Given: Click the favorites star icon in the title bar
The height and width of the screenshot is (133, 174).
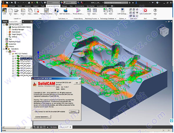Looking at the screenshot, I should [133, 3].
